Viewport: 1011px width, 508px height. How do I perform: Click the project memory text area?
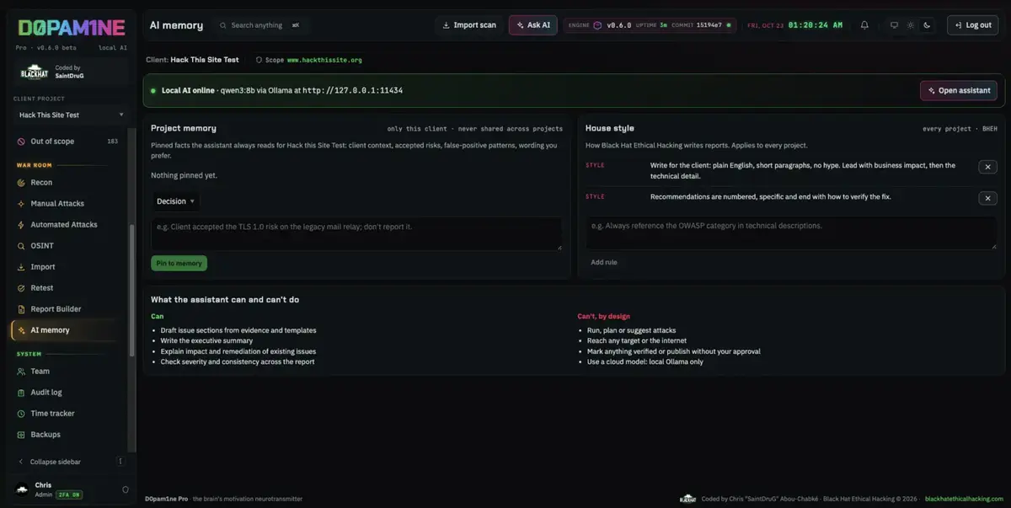tap(356, 233)
